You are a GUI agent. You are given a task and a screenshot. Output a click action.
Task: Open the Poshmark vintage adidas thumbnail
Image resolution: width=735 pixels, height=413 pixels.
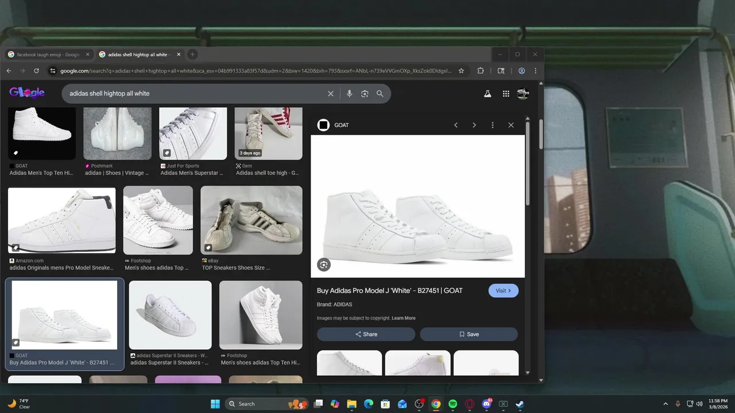[118, 133]
